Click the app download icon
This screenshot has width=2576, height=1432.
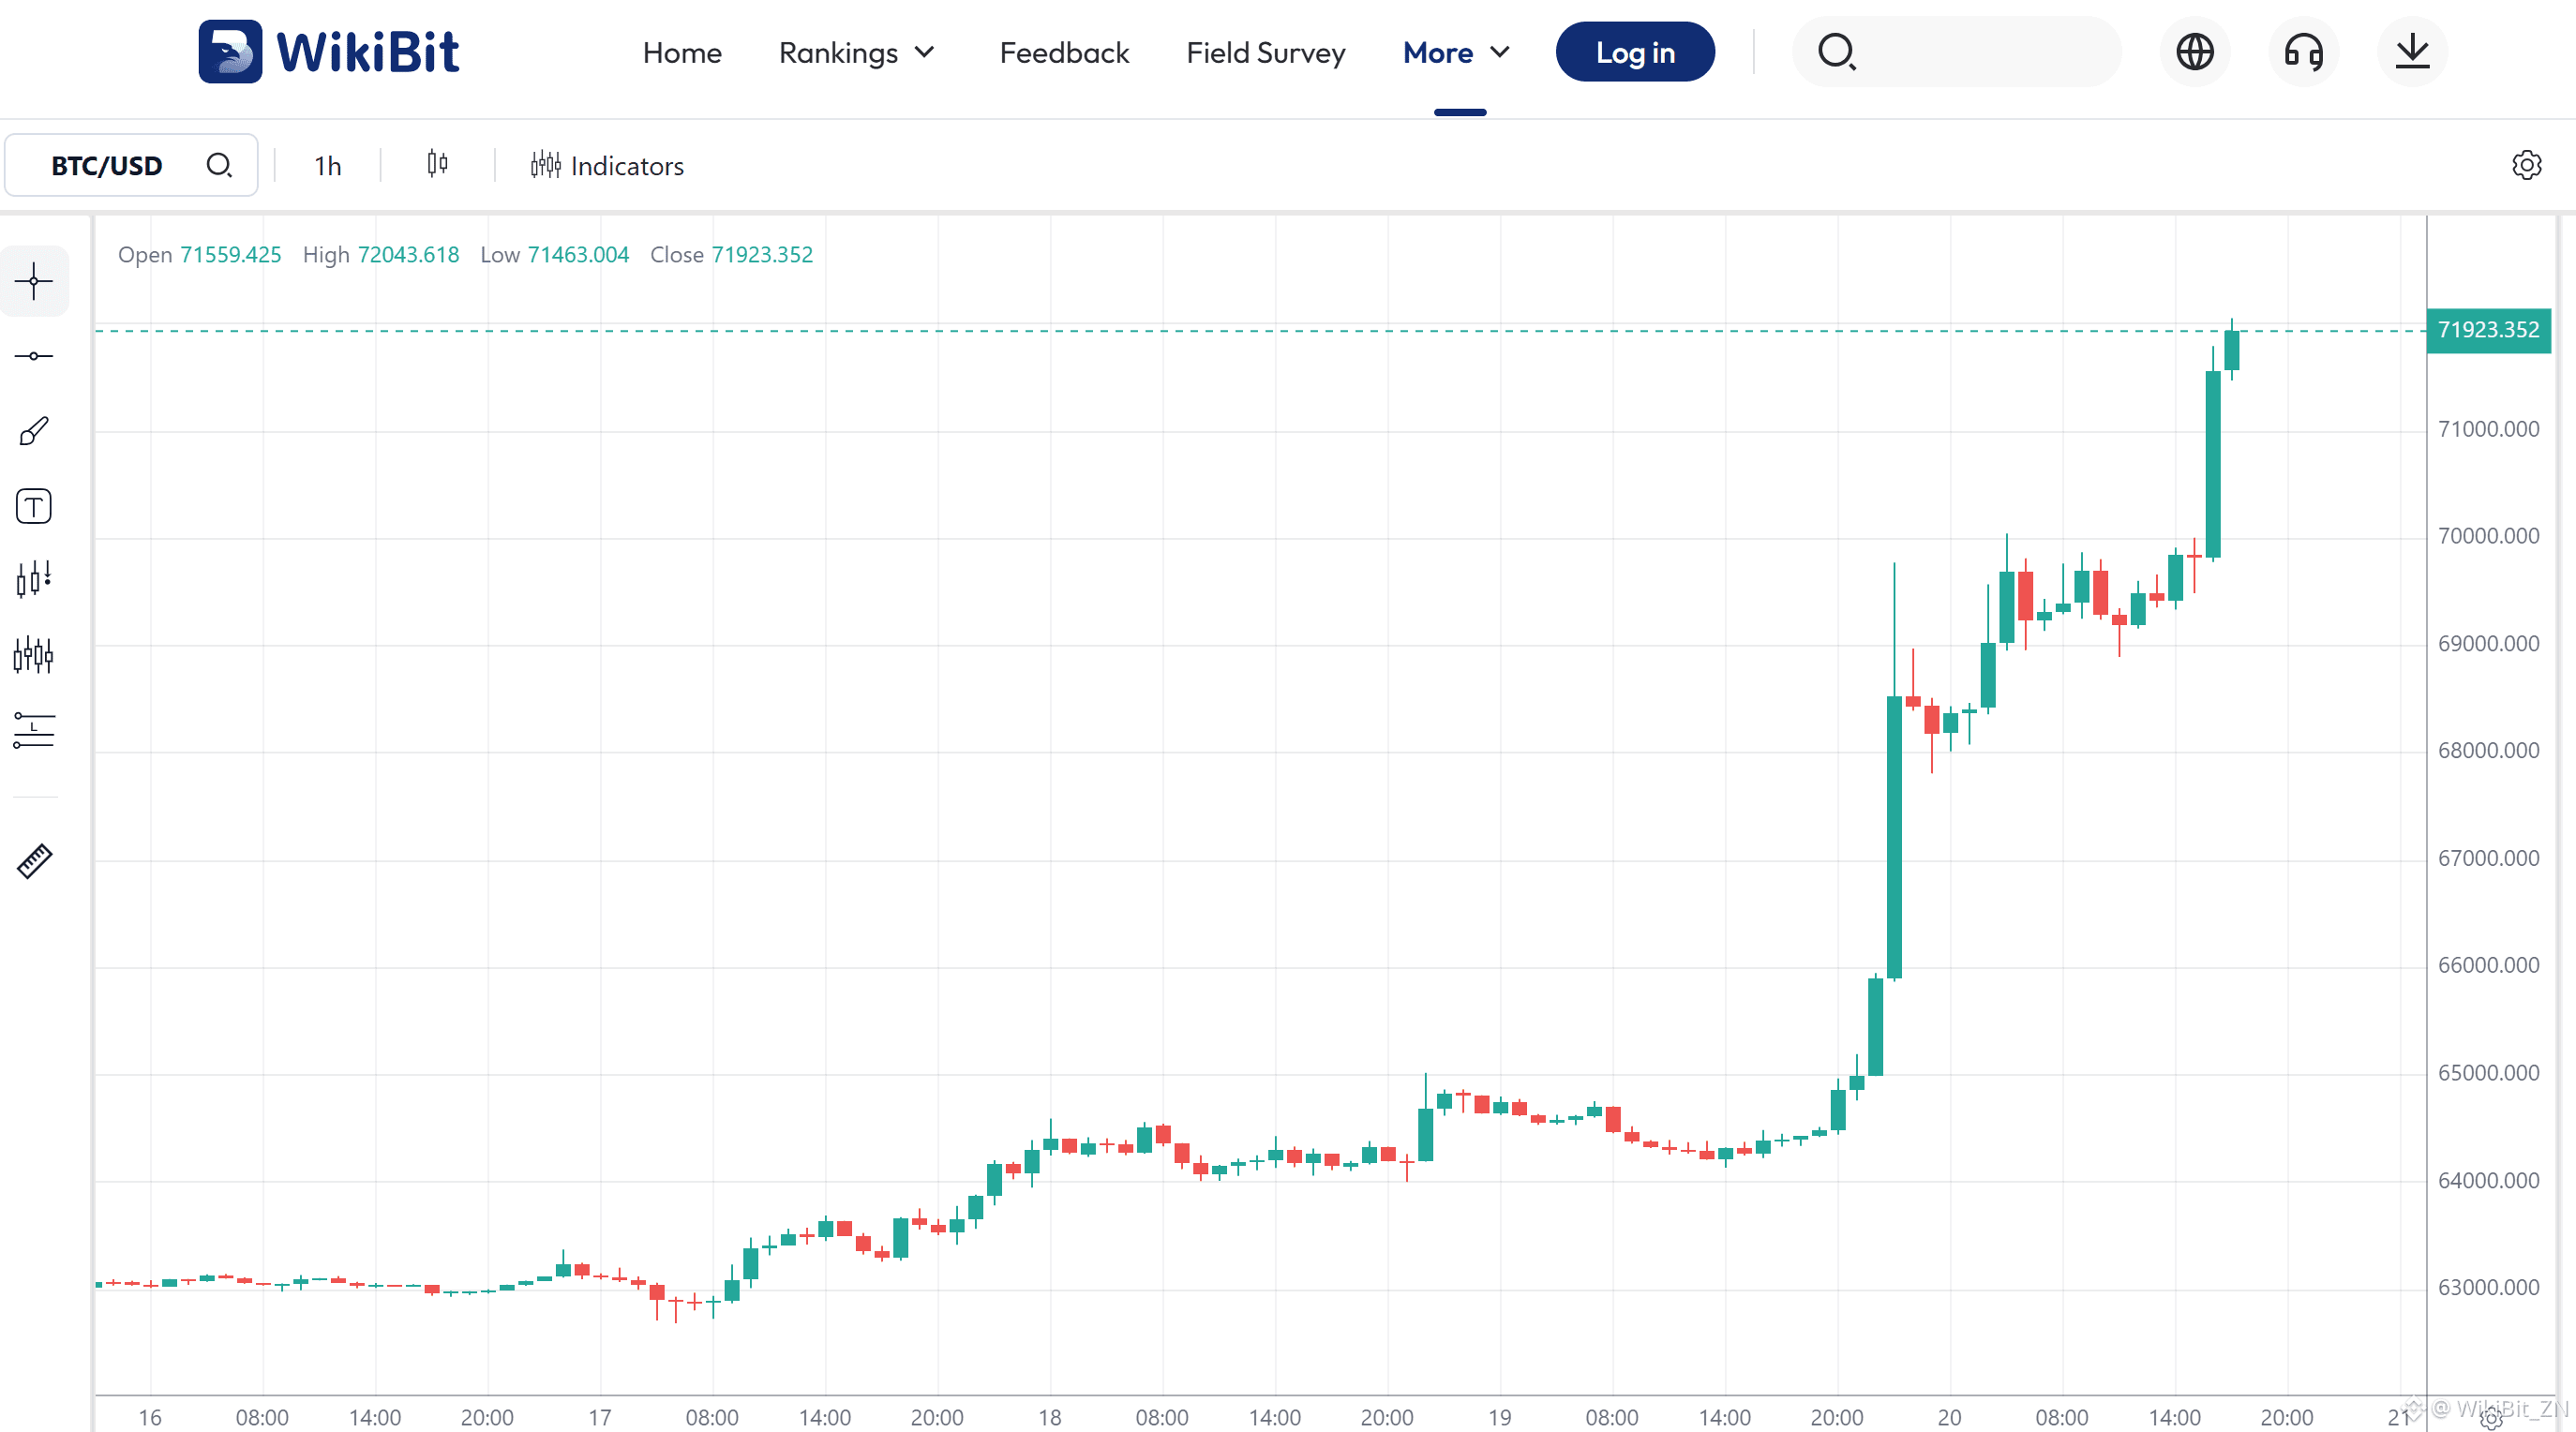(2412, 52)
